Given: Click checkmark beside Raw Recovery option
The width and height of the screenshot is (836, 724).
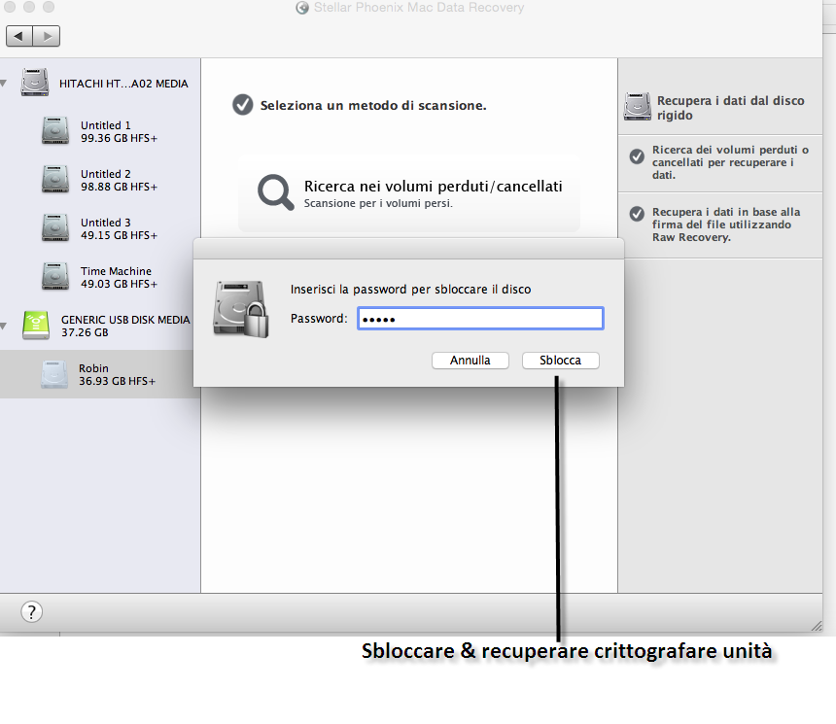Looking at the screenshot, I should pos(637,214).
